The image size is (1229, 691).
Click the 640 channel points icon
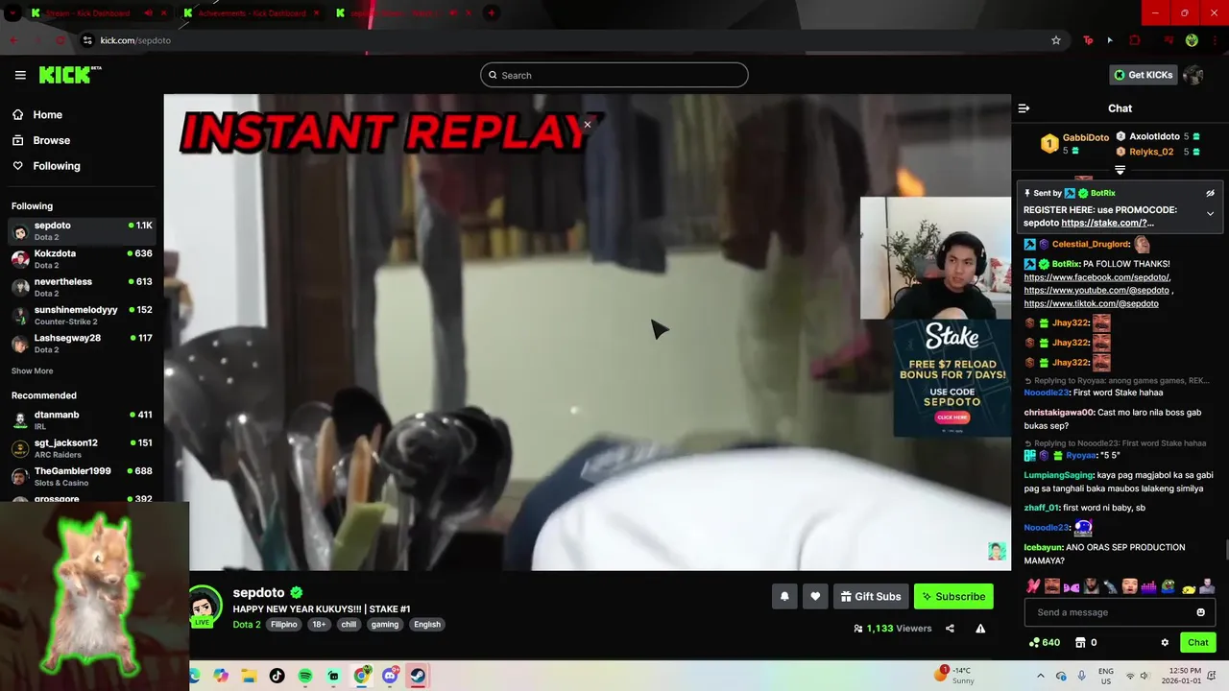point(1034,642)
